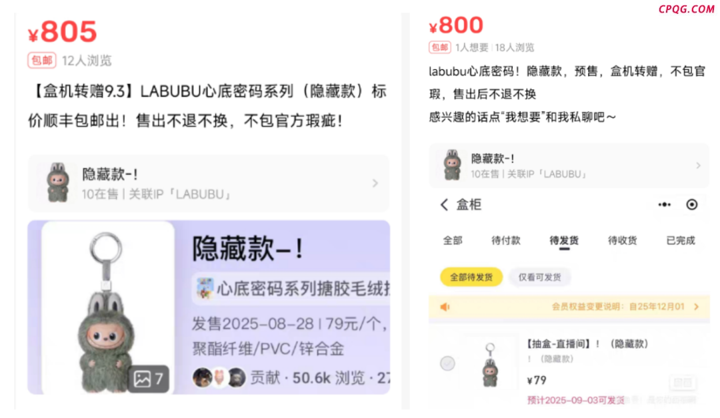The image size is (720, 418).
Task: Toggle the 仅看可发货 filter
Action: pyautogui.click(x=539, y=278)
